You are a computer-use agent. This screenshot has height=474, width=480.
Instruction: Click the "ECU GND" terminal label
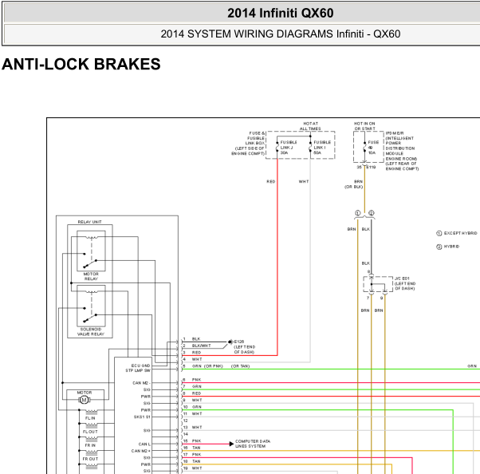[140, 365]
